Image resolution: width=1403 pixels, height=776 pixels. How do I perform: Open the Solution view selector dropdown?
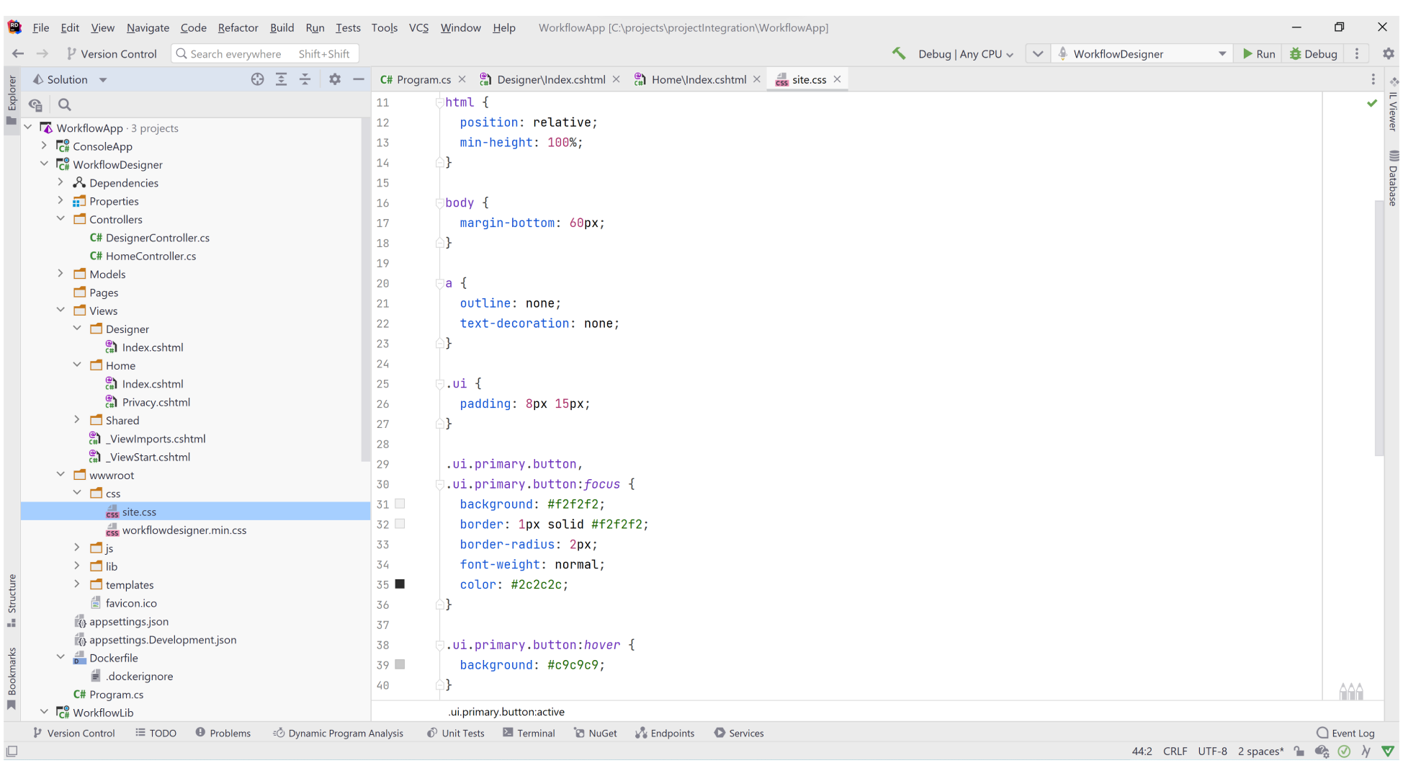pyautogui.click(x=103, y=80)
